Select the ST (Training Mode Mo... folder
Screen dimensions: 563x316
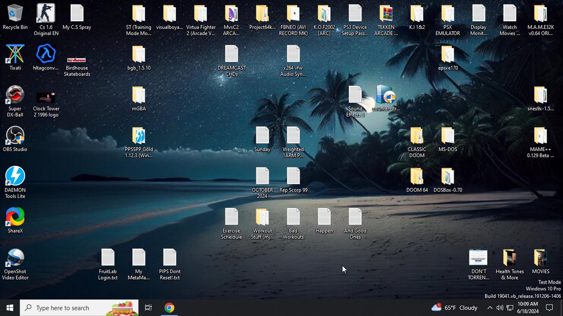(139, 20)
